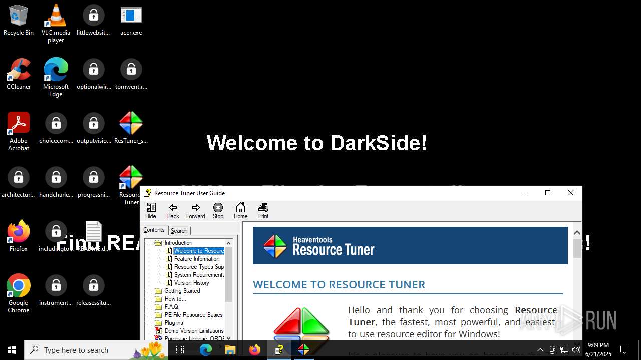The height and width of the screenshot is (360, 641).
Task: Switch to the help viewer taskbar button
Action: tap(279, 350)
